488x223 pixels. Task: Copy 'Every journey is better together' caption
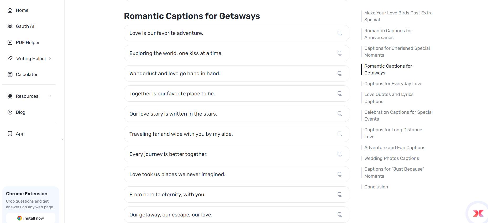pyautogui.click(x=340, y=154)
